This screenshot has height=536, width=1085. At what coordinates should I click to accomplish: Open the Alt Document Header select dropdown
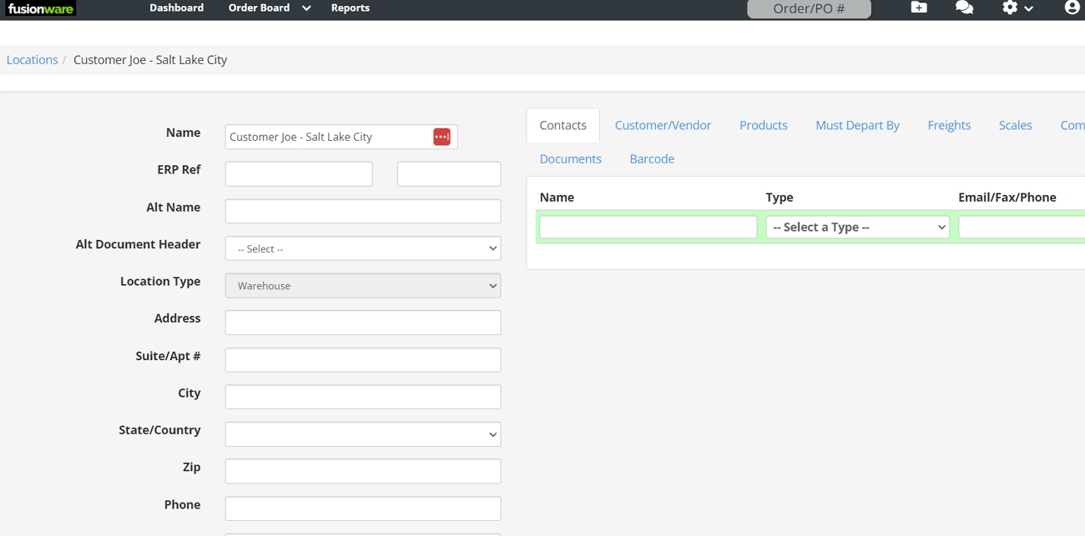362,248
